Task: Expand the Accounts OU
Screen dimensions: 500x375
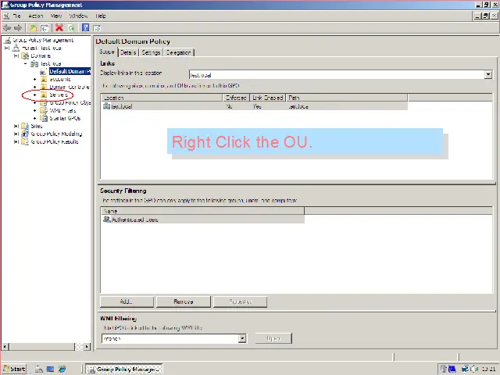Action: coord(34,79)
